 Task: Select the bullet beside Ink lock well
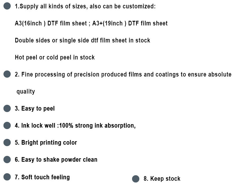[x=7, y=126]
